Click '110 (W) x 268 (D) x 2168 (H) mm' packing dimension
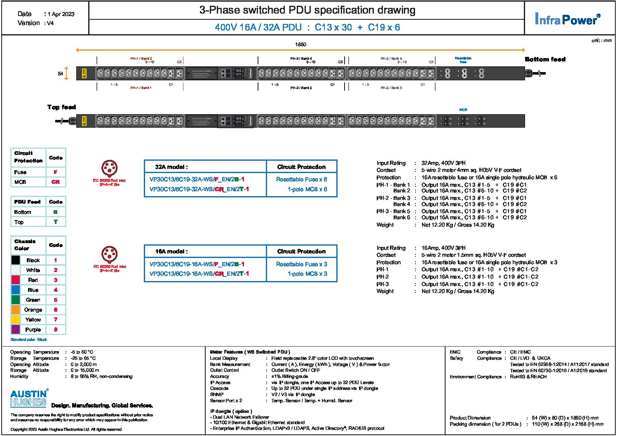 click(x=568, y=424)
